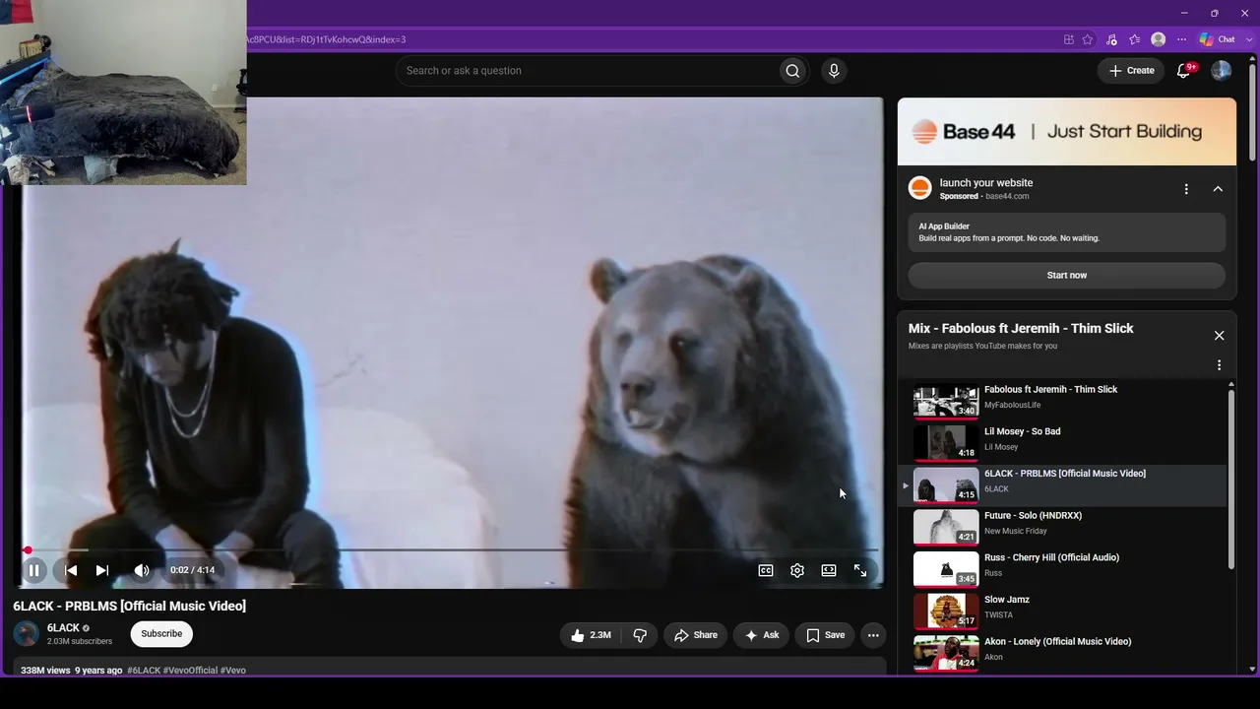Image resolution: width=1260 pixels, height=709 pixels.
Task: Play Slow Jamz by TWISTA
Action: click(x=1062, y=611)
